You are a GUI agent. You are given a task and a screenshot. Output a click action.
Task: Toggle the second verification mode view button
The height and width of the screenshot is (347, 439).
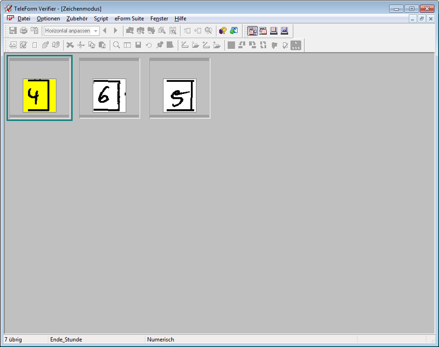pos(263,31)
